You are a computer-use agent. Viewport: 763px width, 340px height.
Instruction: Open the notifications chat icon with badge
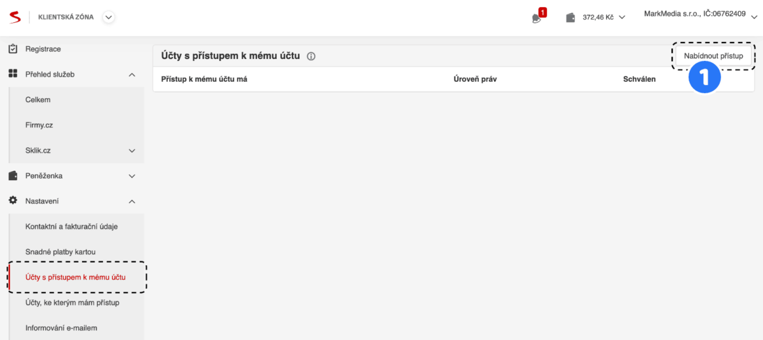pos(537,18)
